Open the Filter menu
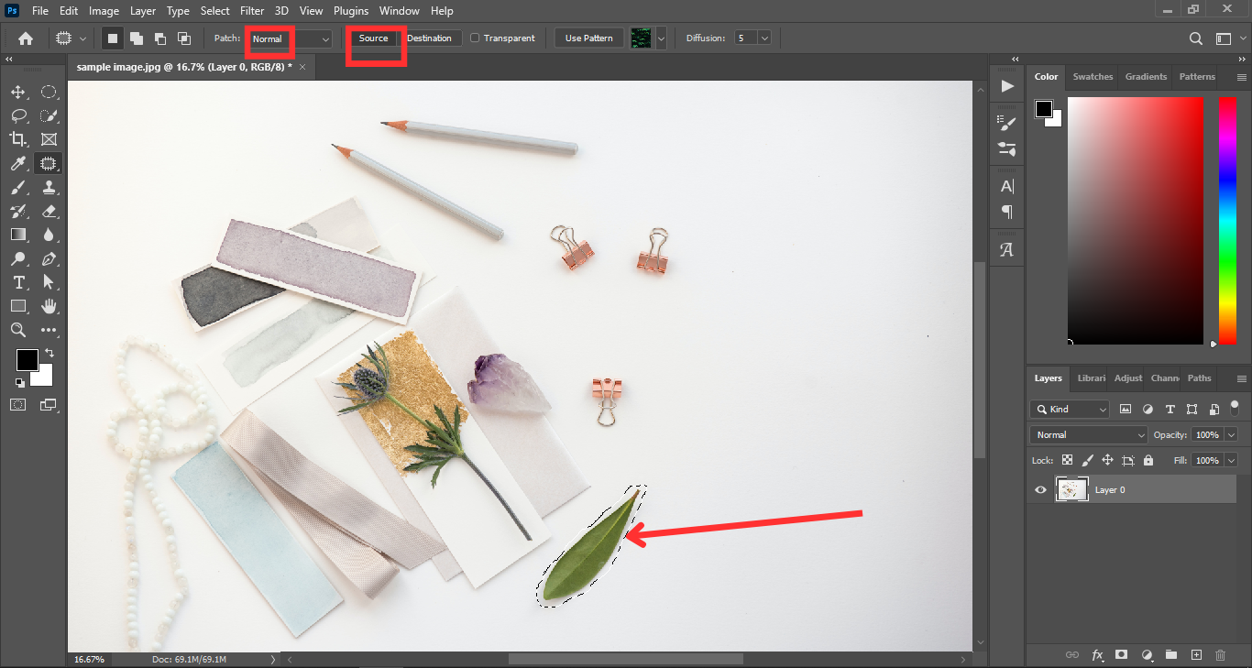 pyautogui.click(x=252, y=11)
